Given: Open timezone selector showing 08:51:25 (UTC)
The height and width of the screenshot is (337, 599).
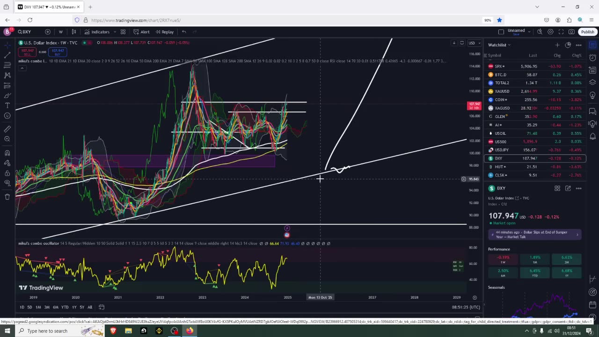Looking at the screenshot, I should coord(466,307).
